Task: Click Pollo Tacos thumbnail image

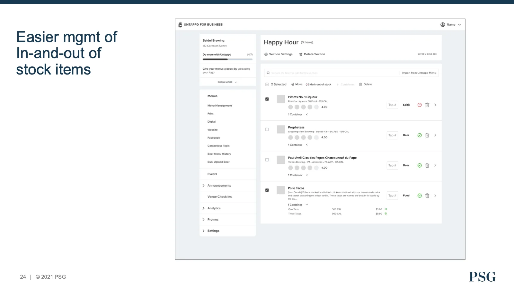Action: click(x=281, y=190)
